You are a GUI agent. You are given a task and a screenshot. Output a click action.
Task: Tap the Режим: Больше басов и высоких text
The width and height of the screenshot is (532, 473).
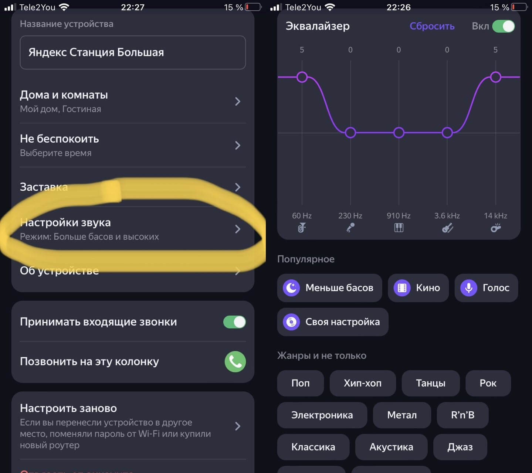pyautogui.click(x=89, y=237)
